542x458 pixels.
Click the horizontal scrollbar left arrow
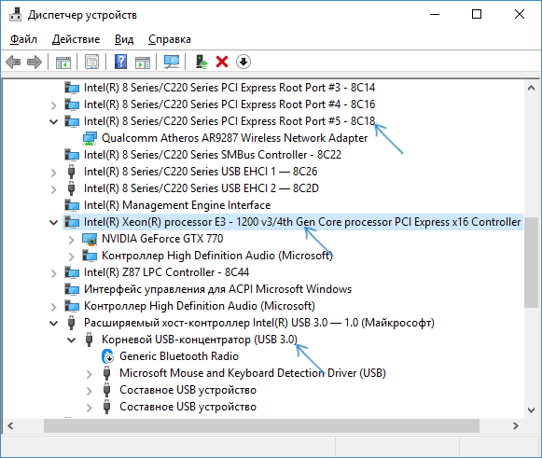point(10,425)
